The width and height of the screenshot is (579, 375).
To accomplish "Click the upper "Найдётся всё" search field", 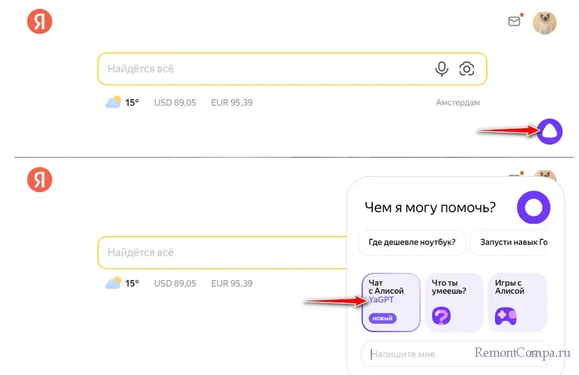I will coord(262,69).
